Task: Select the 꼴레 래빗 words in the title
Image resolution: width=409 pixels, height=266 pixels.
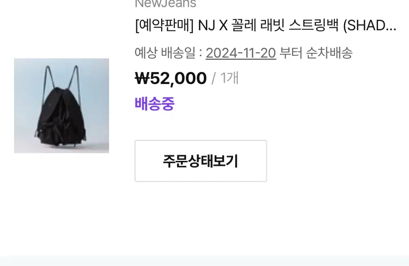Action: [x=258, y=26]
